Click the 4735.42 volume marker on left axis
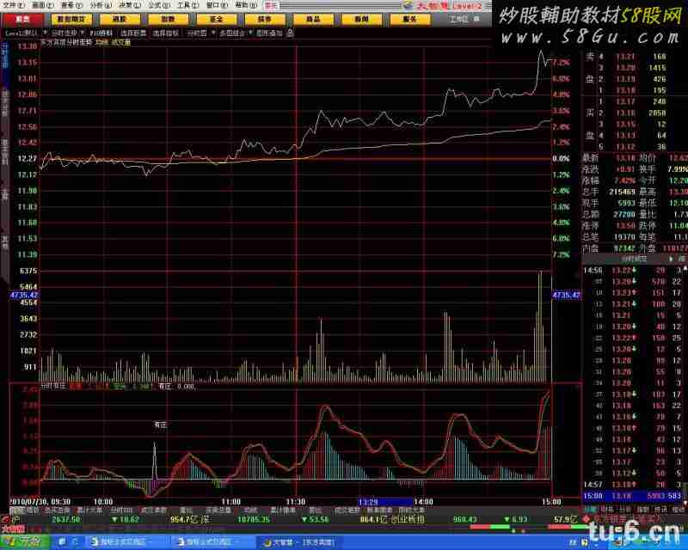Image resolution: width=688 pixels, height=550 pixels. pos(24,295)
